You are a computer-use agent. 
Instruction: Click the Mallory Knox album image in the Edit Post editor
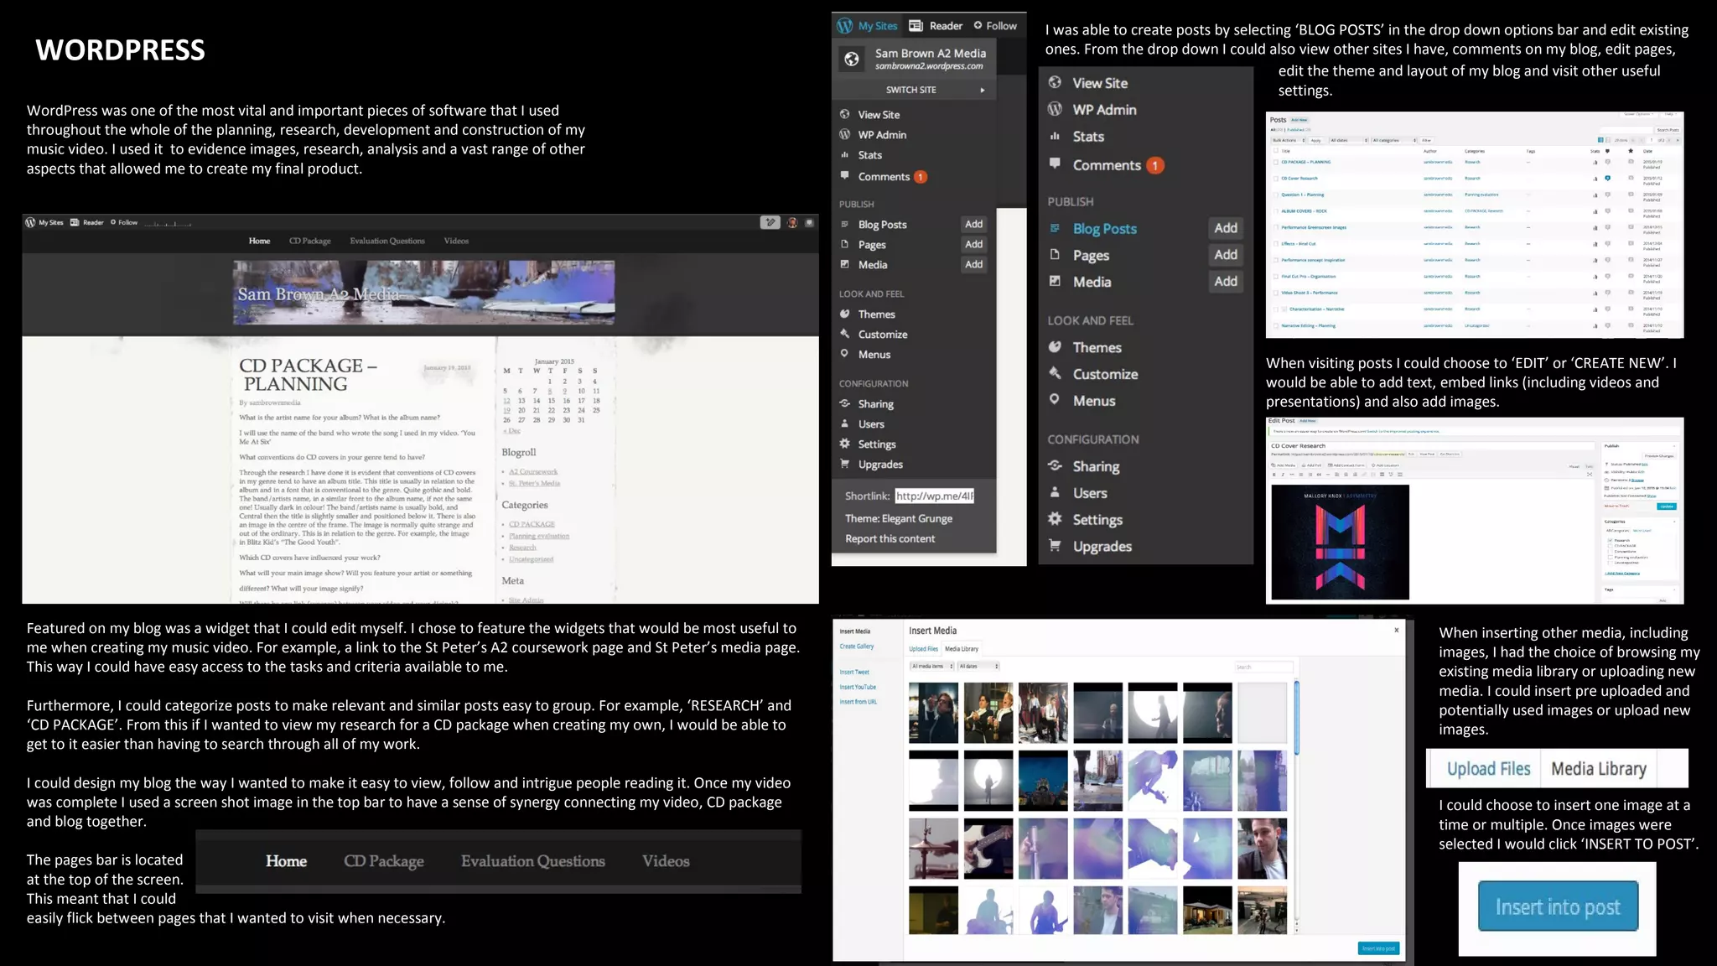(x=1340, y=542)
